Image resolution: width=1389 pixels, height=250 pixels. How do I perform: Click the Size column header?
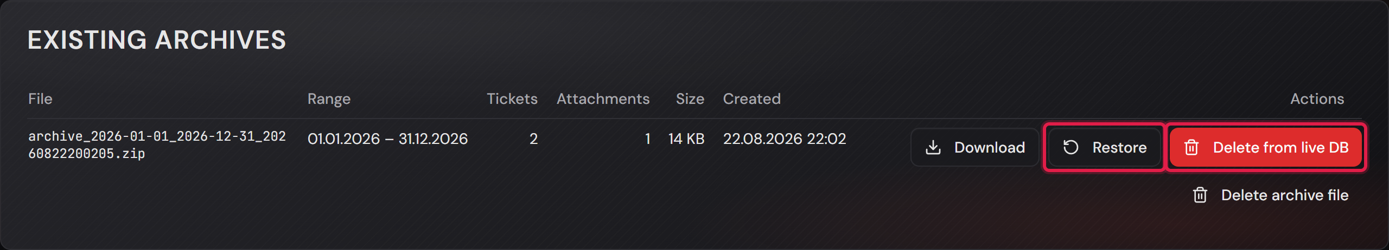(690, 98)
